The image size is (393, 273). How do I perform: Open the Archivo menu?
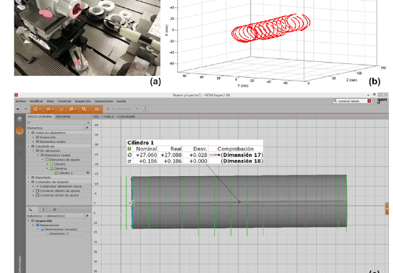[21, 101]
